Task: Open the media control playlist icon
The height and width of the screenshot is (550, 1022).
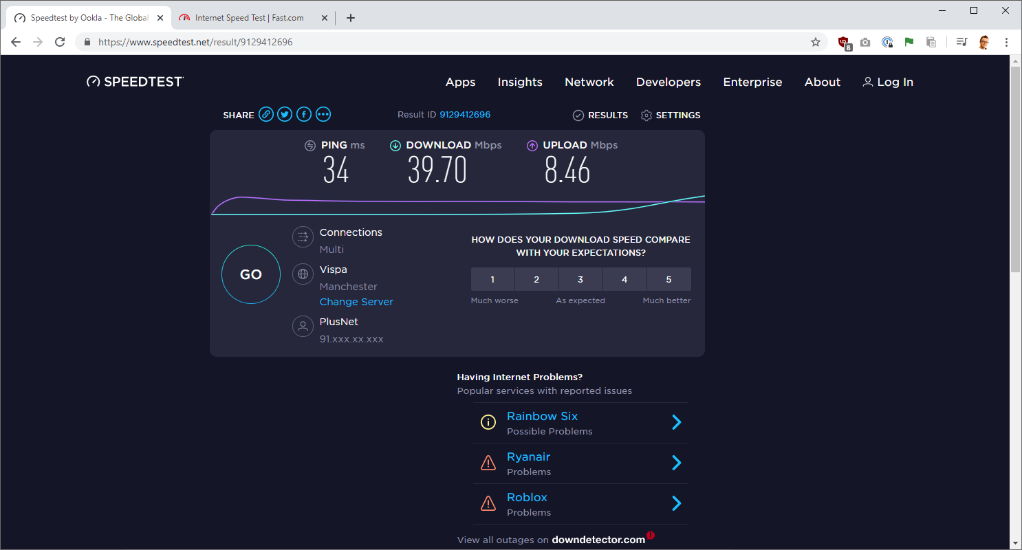Action: point(961,42)
